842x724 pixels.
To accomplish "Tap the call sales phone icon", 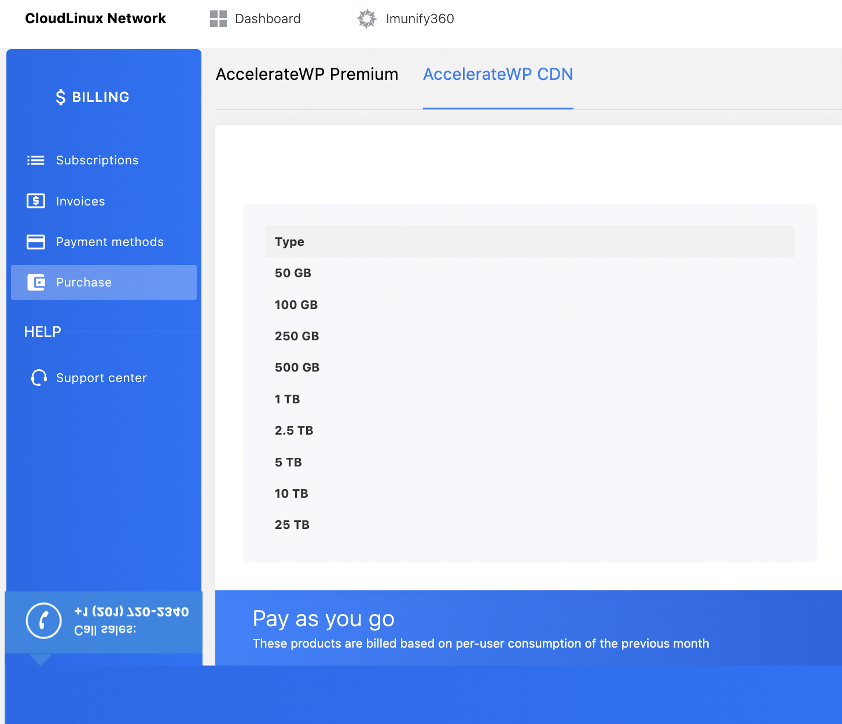I will [43, 622].
